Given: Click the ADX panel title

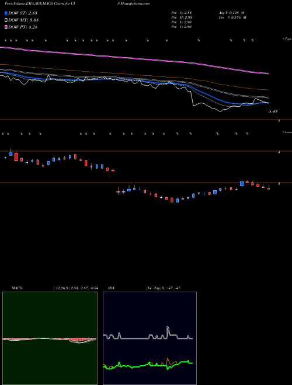Looking at the screenshot, I should [x=111, y=288].
